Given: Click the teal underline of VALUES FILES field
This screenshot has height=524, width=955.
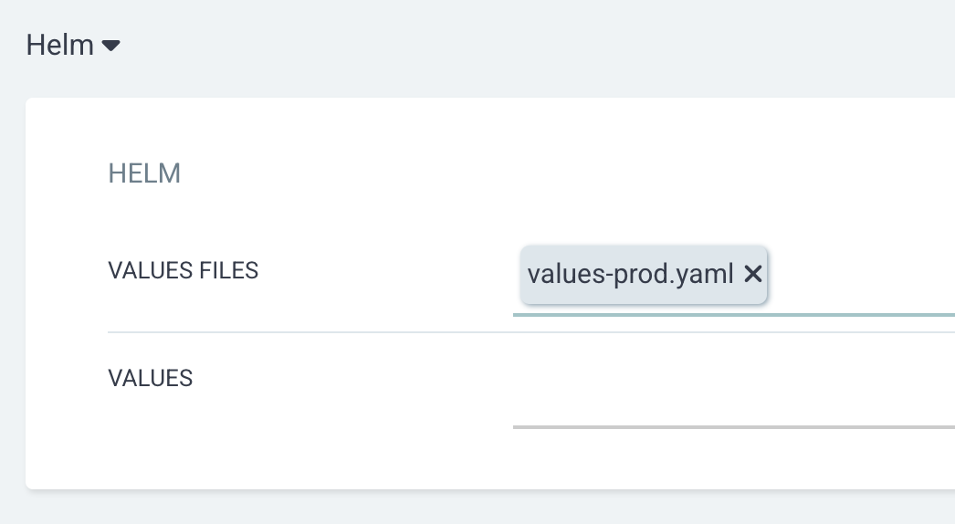Looking at the screenshot, I should (x=734, y=315).
